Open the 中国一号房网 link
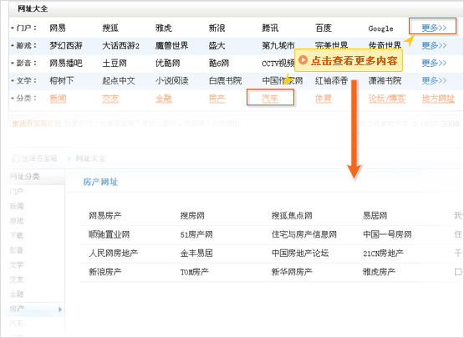The width and height of the screenshot is (464, 338). coord(387,234)
